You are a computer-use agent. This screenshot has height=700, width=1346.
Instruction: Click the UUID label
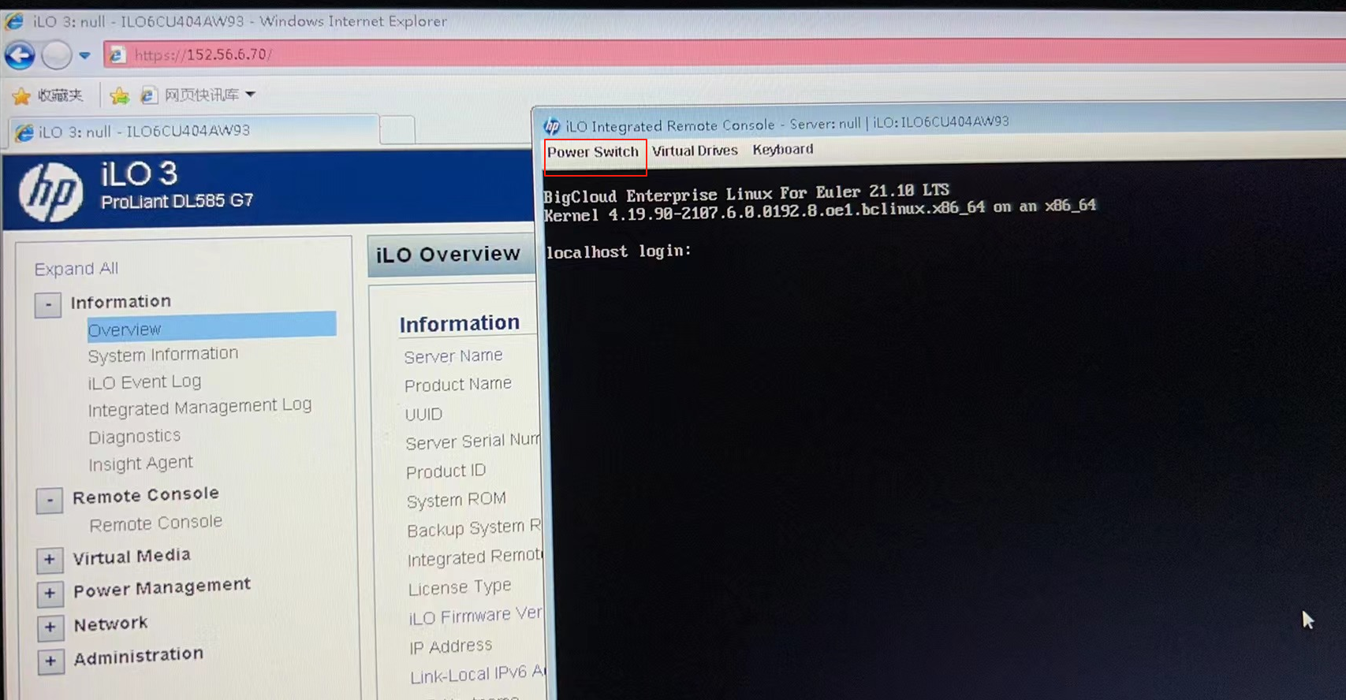click(x=423, y=414)
